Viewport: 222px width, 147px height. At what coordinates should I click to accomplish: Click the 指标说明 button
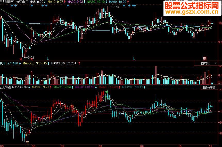point(209,87)
